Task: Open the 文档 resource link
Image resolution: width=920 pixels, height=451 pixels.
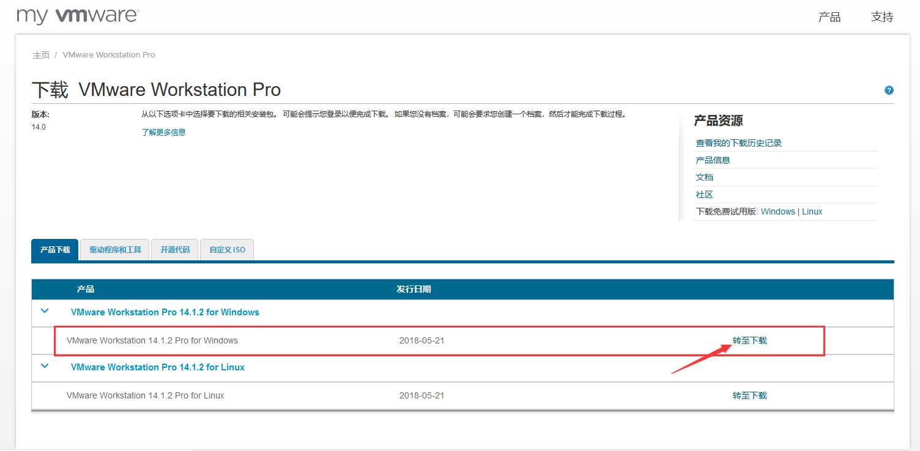Action: point(704,177)
